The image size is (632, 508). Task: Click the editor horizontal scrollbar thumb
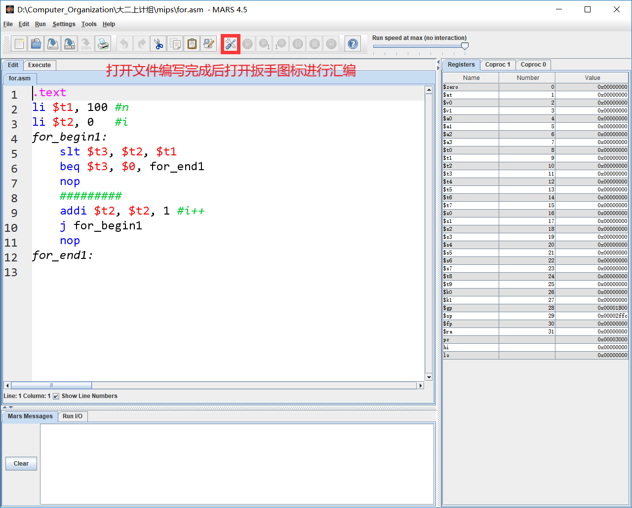(51, 386)
